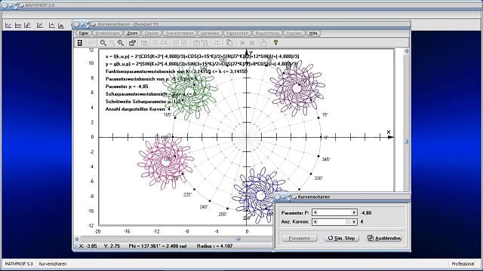Click the Kurvenscharen label in the bottom status bar
Image resolution: width=483 pixels, height=271 pixels.
(x=52, y=264)
